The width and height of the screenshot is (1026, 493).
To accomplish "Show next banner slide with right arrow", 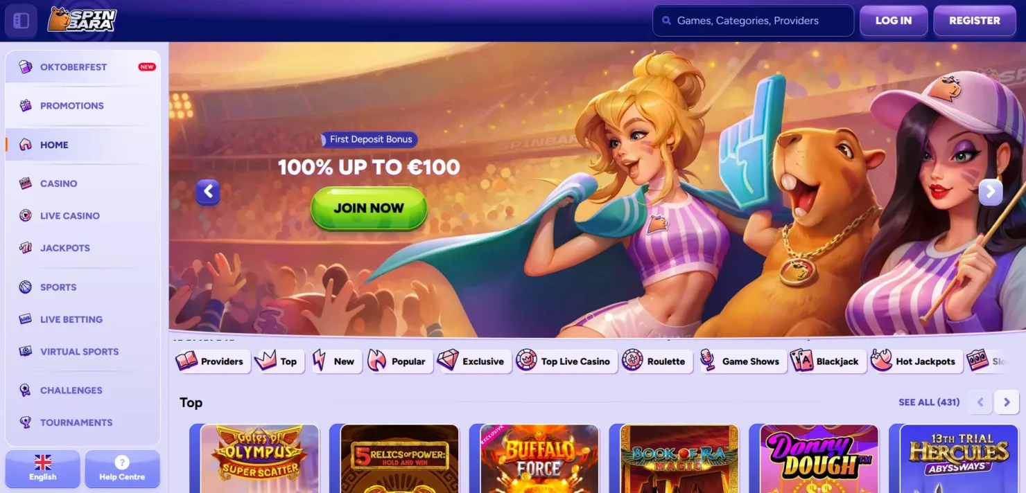I will coord(991,192).
